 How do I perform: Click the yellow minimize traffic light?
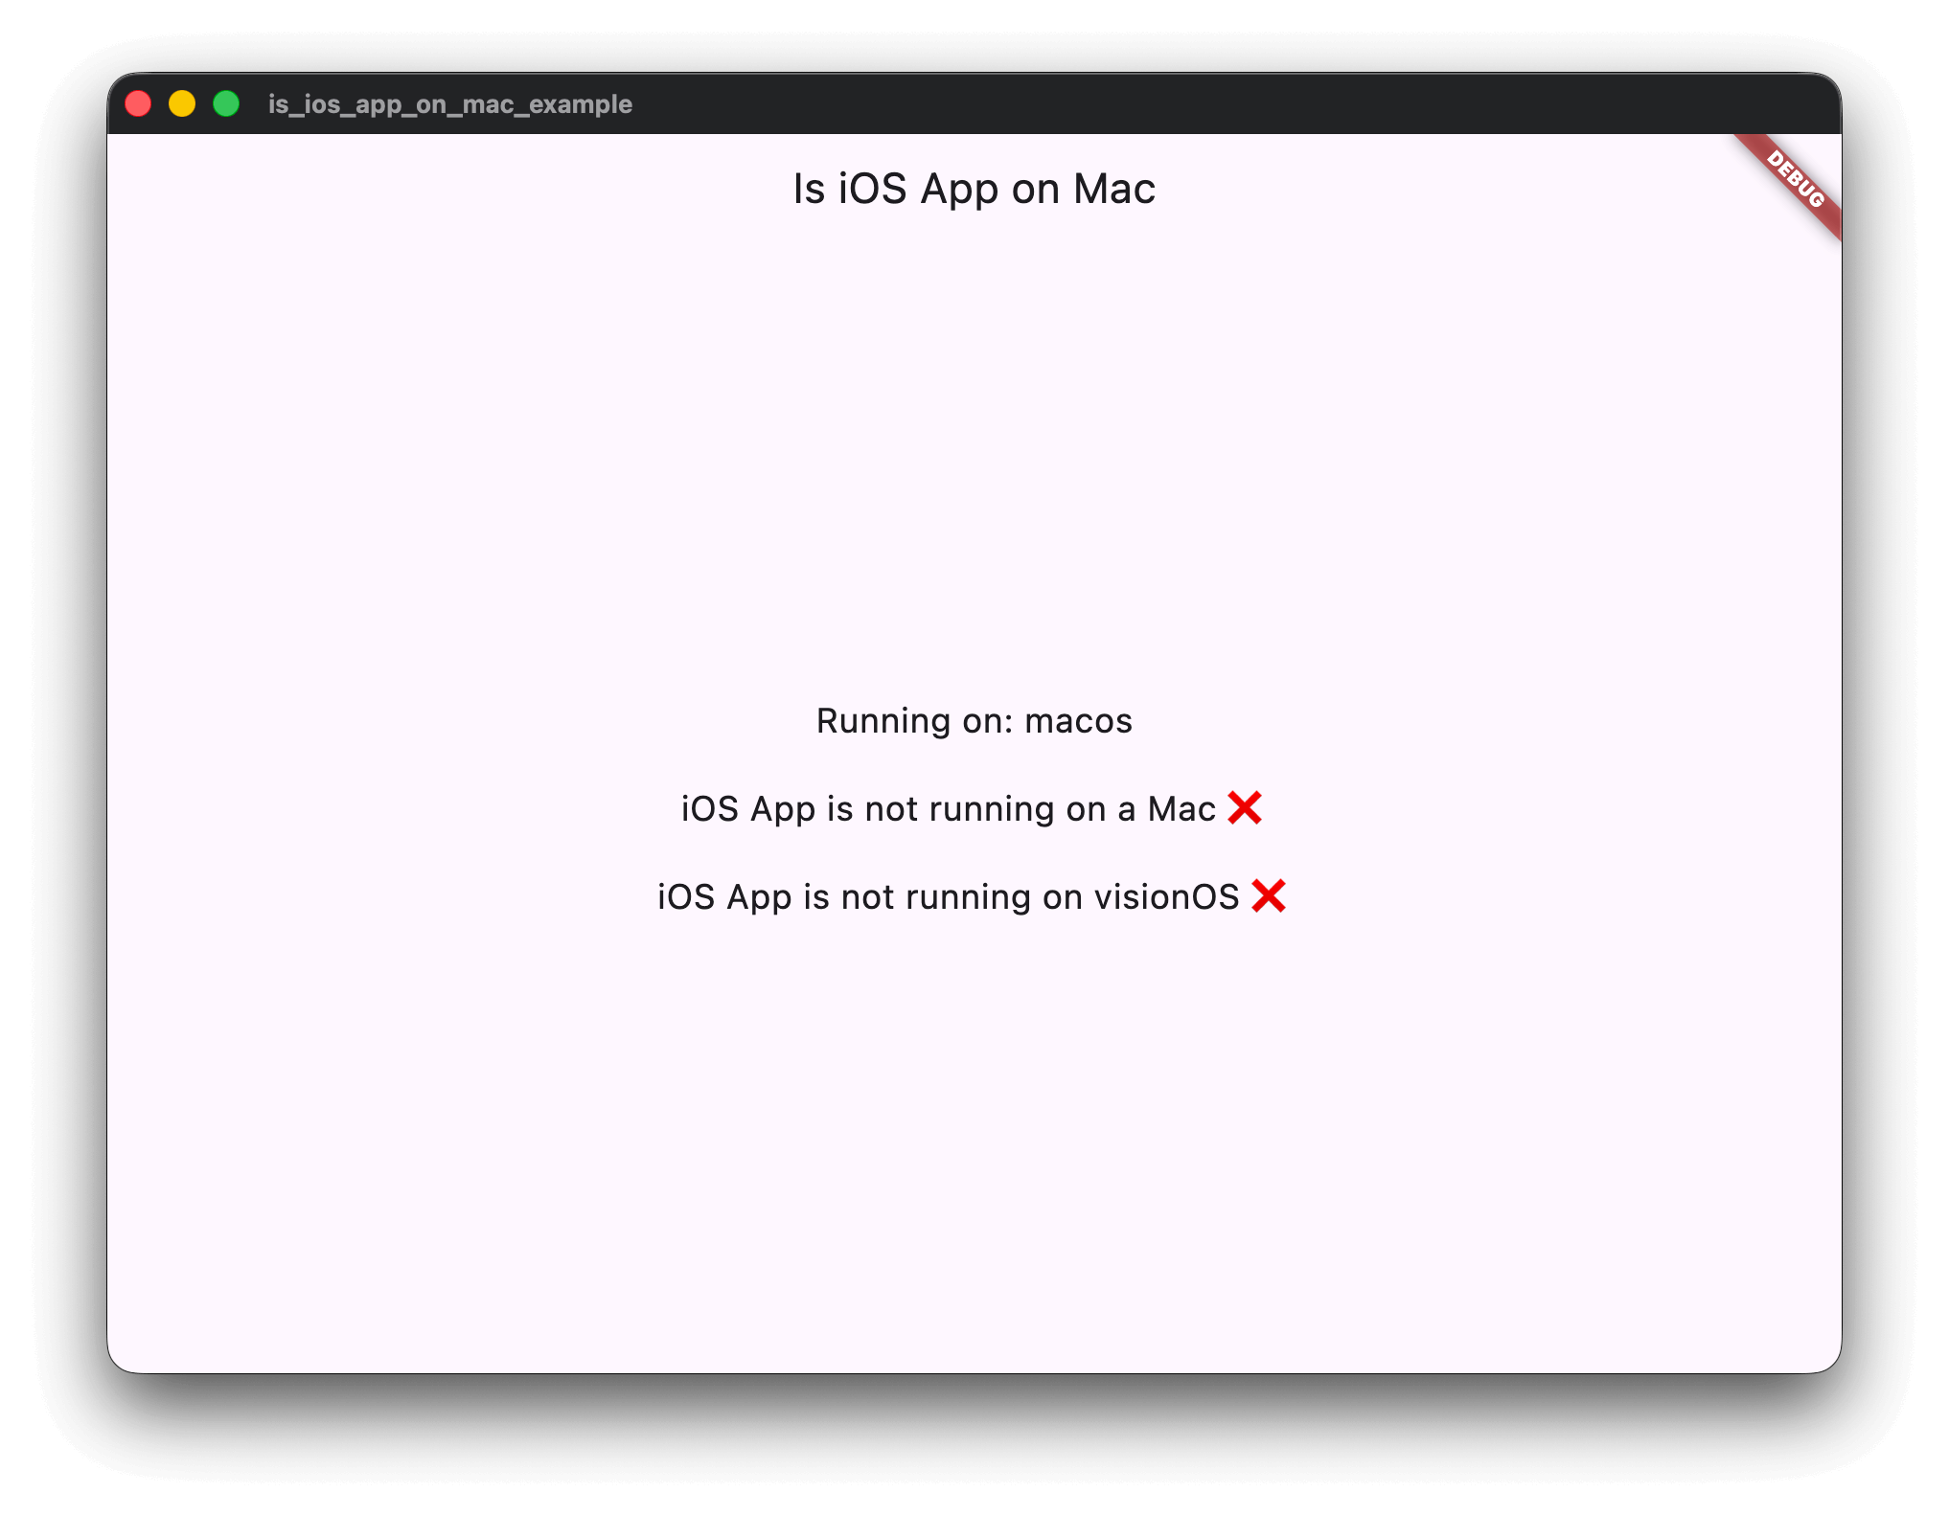(182, 102)
